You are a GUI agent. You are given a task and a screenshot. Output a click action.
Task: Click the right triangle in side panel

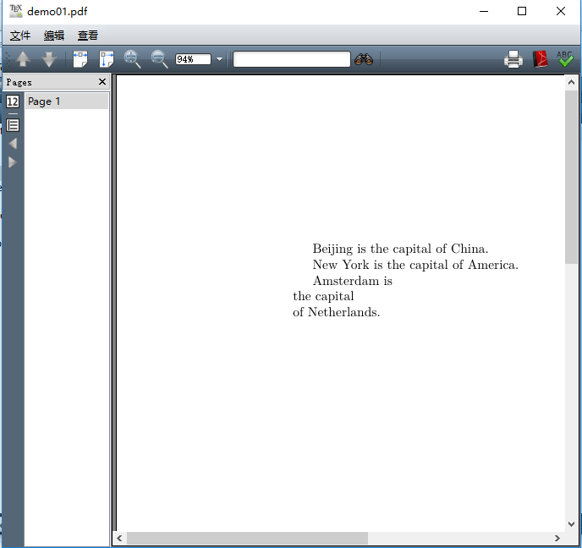click(13, 162)
